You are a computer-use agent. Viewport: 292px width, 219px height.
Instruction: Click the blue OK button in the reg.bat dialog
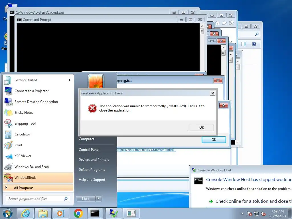(x=214, y=140)
